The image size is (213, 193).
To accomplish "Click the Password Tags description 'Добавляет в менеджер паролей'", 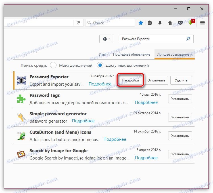I will coord(79,103).
